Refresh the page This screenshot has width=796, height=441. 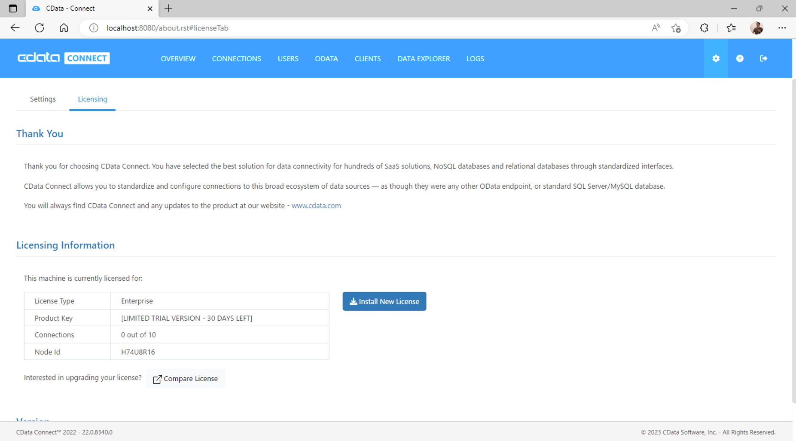(x=40, y=28)
